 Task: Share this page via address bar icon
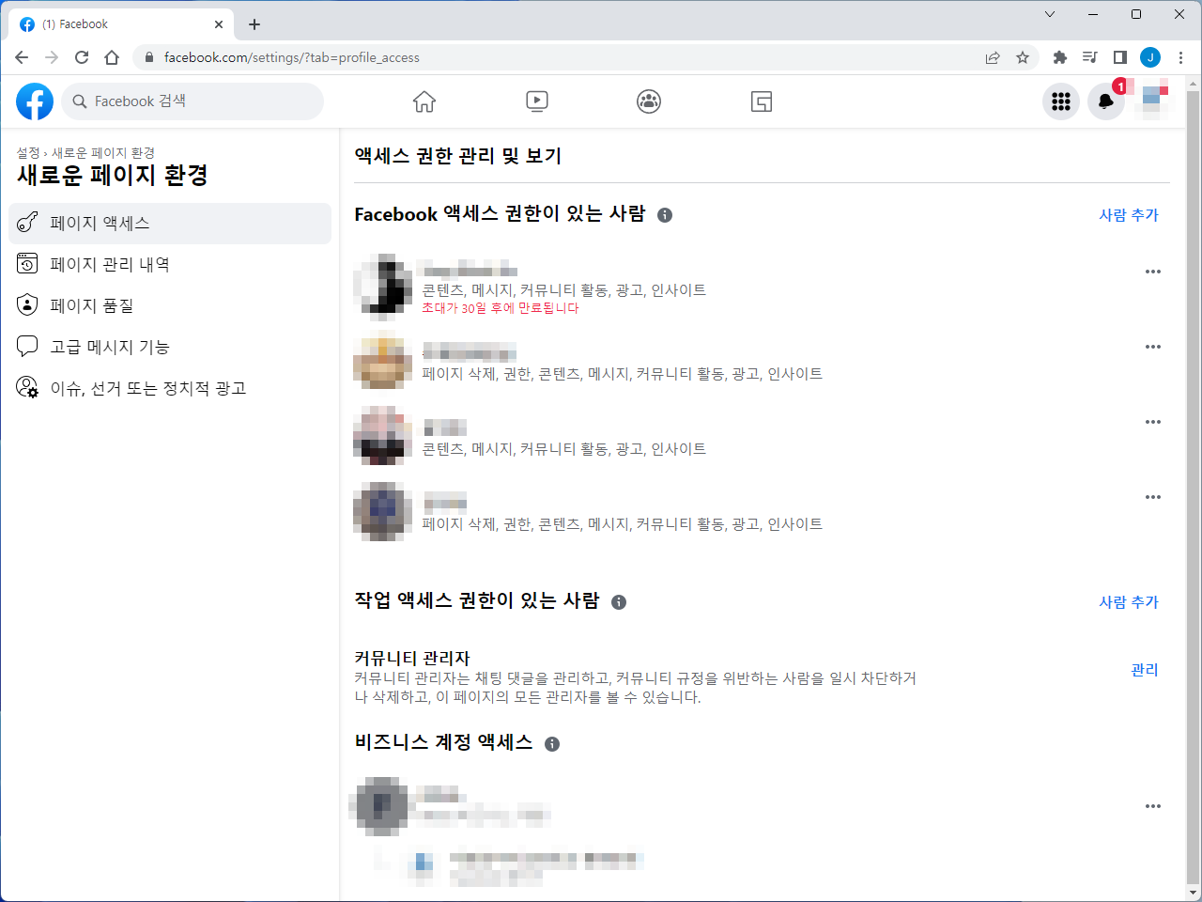(993, 57)
